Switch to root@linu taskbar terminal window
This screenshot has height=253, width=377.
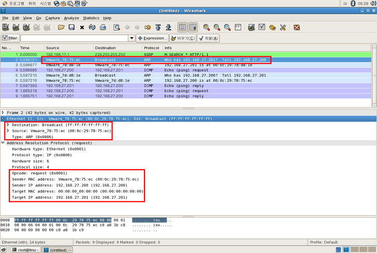pos(25,250)
